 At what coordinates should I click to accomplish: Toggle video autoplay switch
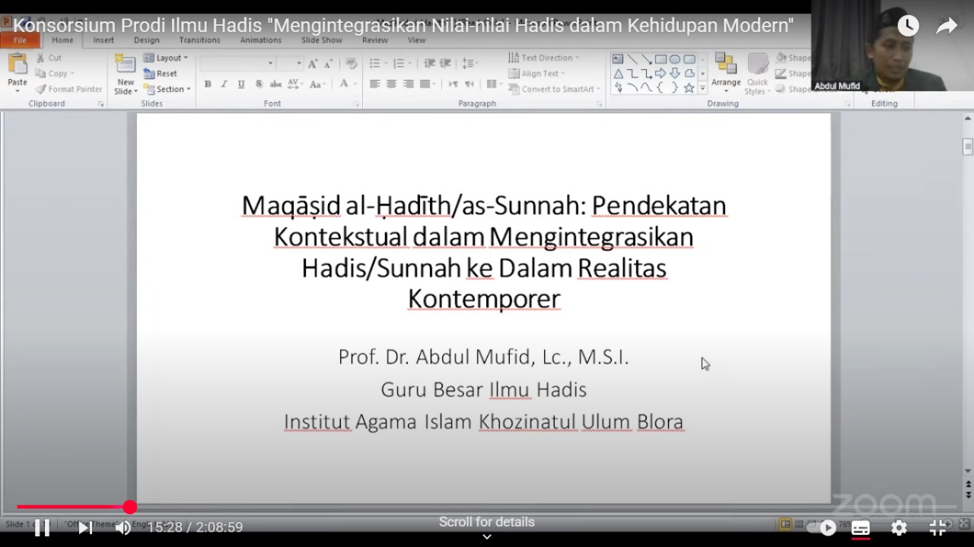[x=820, y=527]
